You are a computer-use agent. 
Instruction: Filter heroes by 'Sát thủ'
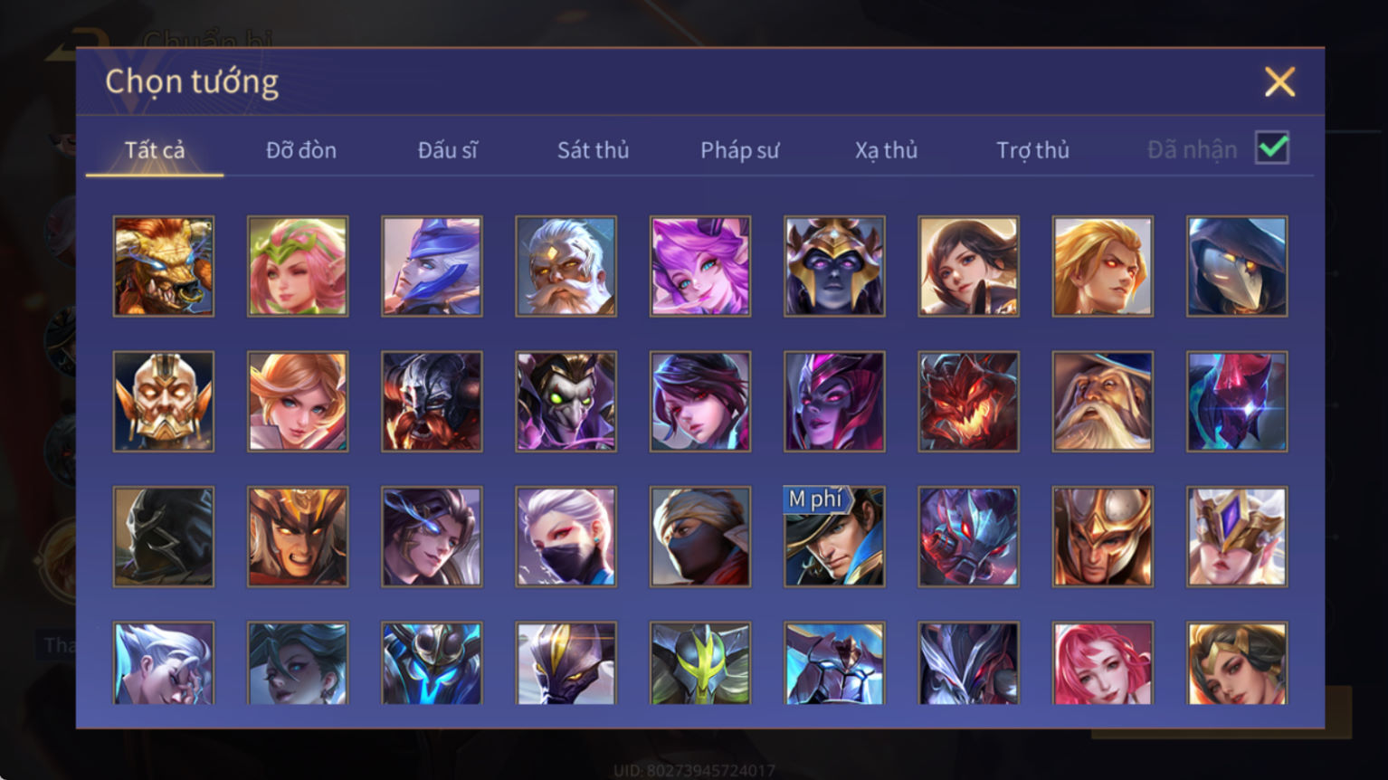click(x=593, y=150)
